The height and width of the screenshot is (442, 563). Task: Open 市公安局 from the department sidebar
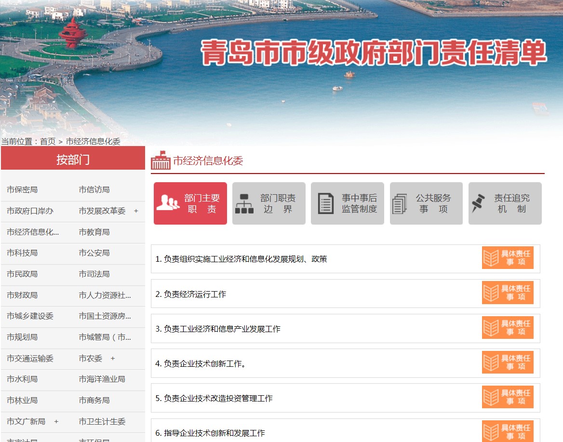point(94,253)
